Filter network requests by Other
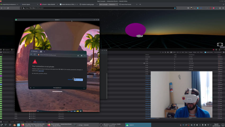Viewport: 225px width, 127px height. (201, 52)
